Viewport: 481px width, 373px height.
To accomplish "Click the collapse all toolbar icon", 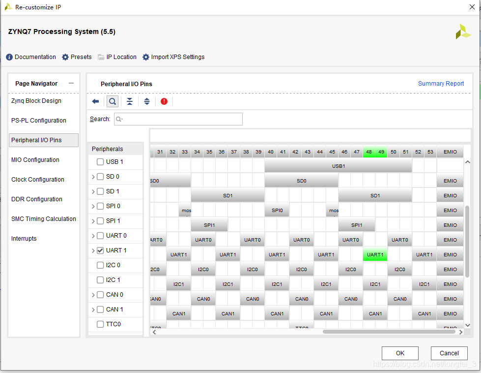I will 130,101.
